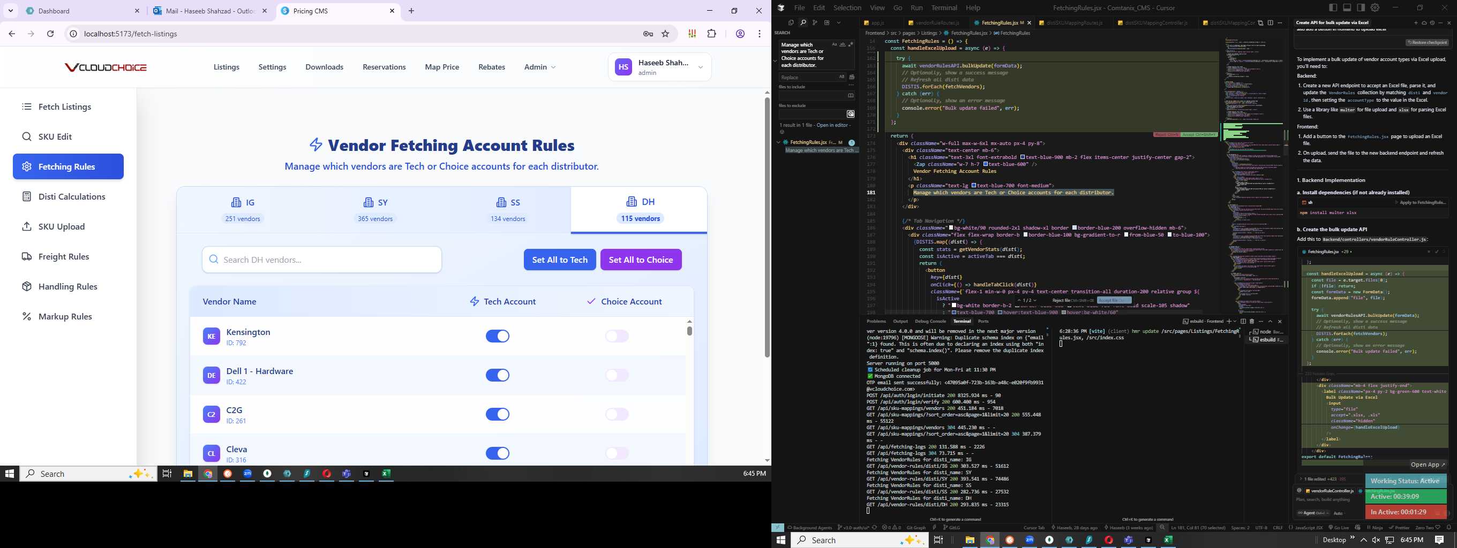Open the Excel icon in right taskbar
Viewport: 1457px width, 548px height.
click(1168, 540)
